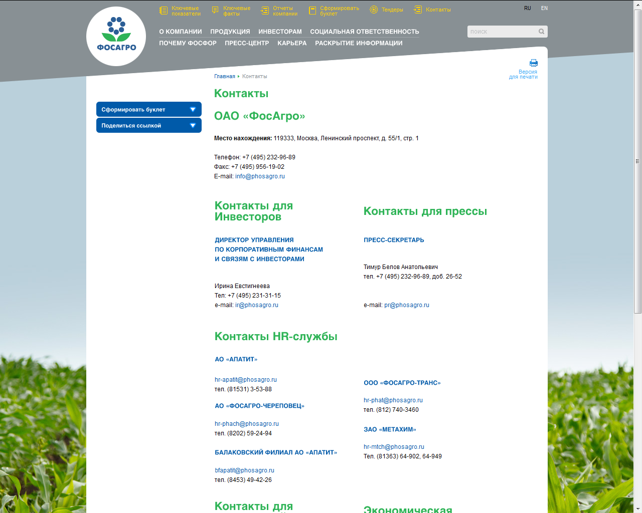This screenshot has width=642, height=513.
Task: Open the СОЦИАЛЬНАЯ ОТВЕТСТВЕННОСТЬ menu
Action: coord(365,32)
